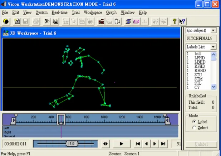
Task: Click the PITCHFINALS button
Action: pos(201,38)
